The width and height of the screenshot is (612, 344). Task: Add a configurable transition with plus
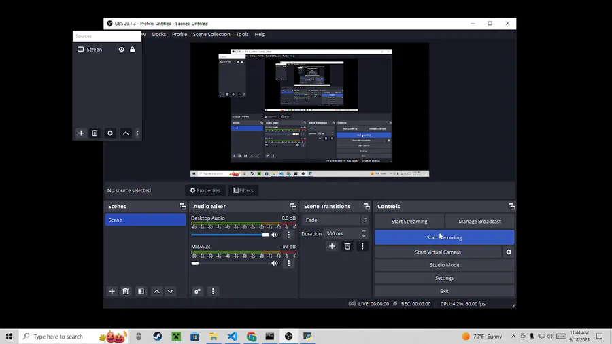[x=332, y=246]
